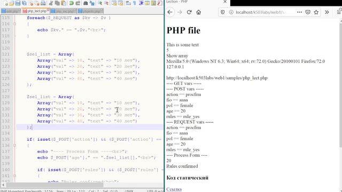Click line number 133 in the margin
This screenshot has height=192, width=342.
6,127
